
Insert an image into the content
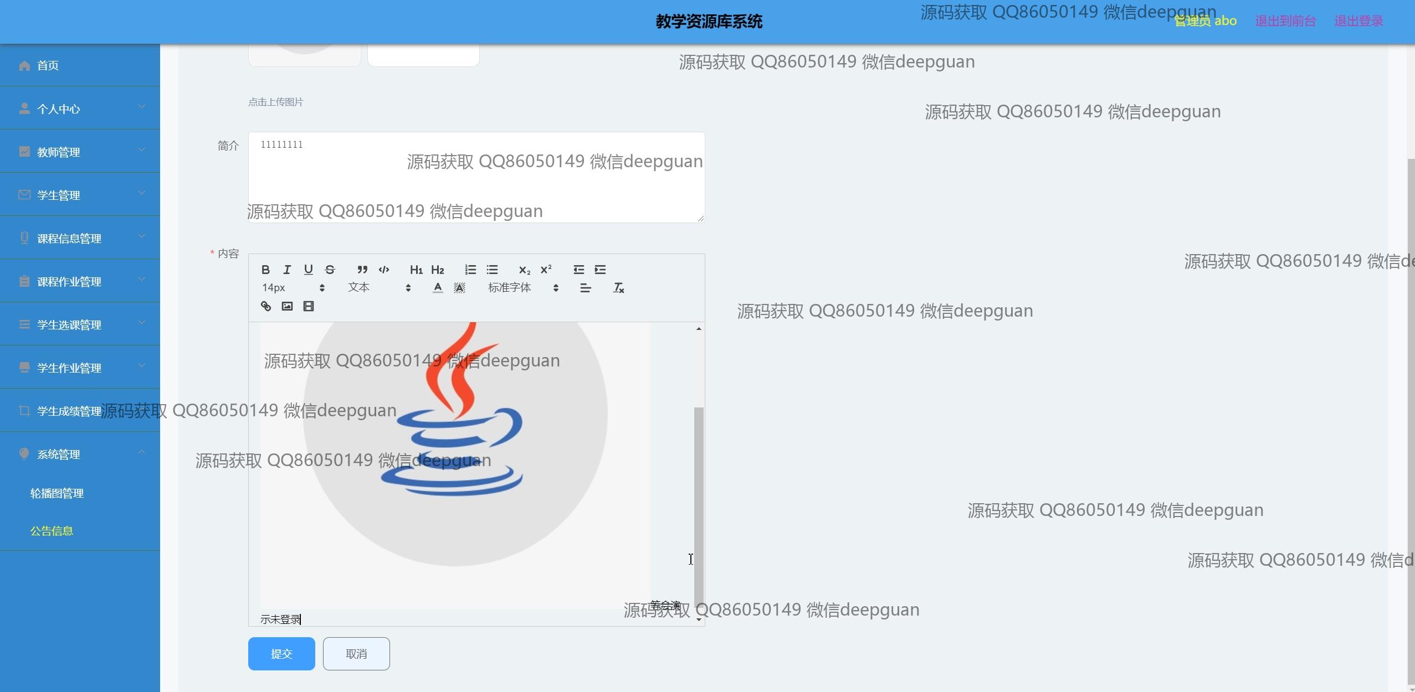[286, 306]
